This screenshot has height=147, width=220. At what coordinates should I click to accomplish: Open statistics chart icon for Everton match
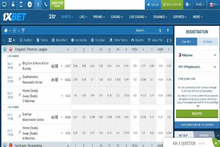point(53,117)
